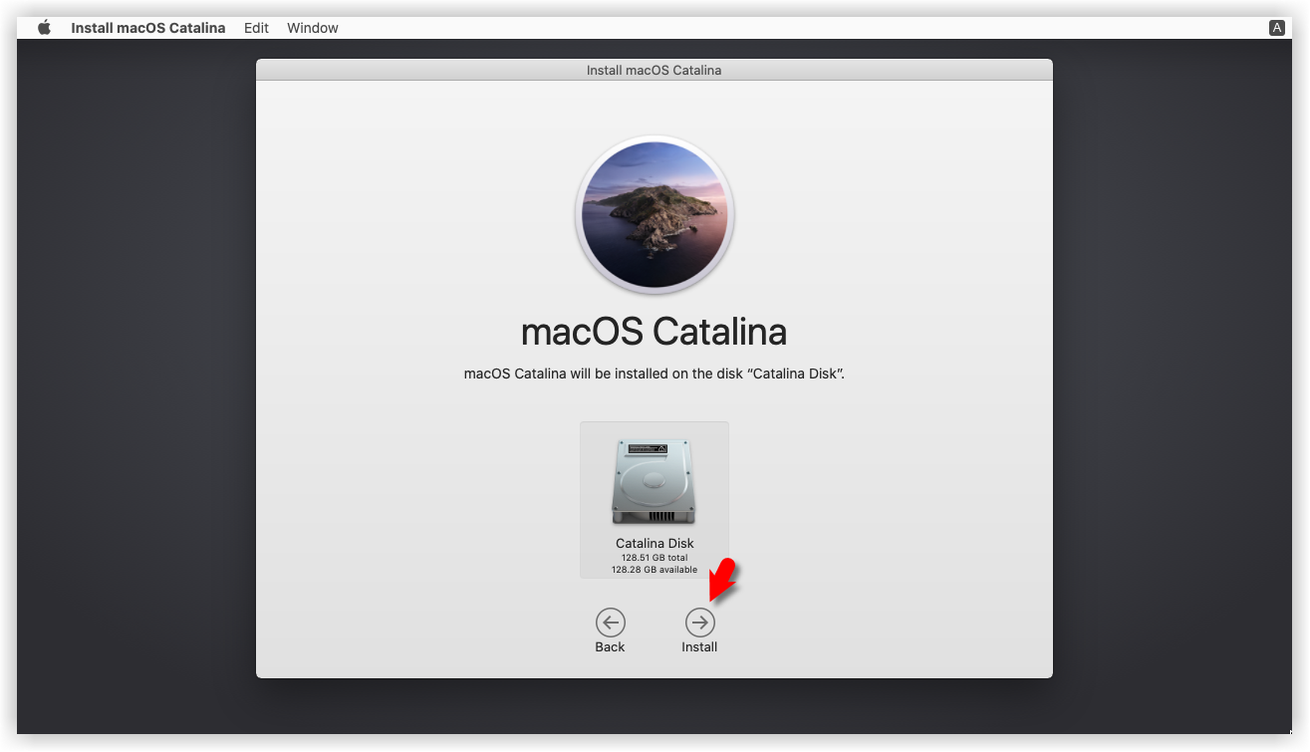The width and height of the screenshot is (1310, 752).
Task: Click the dark desktop background outside the installer
Action: [139, 398]
